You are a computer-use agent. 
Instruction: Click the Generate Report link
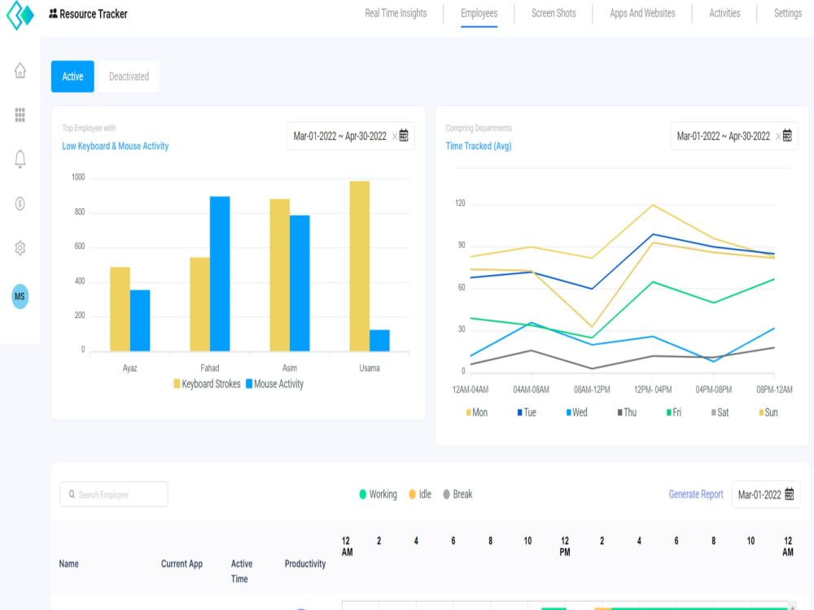(x=696, y=495)
